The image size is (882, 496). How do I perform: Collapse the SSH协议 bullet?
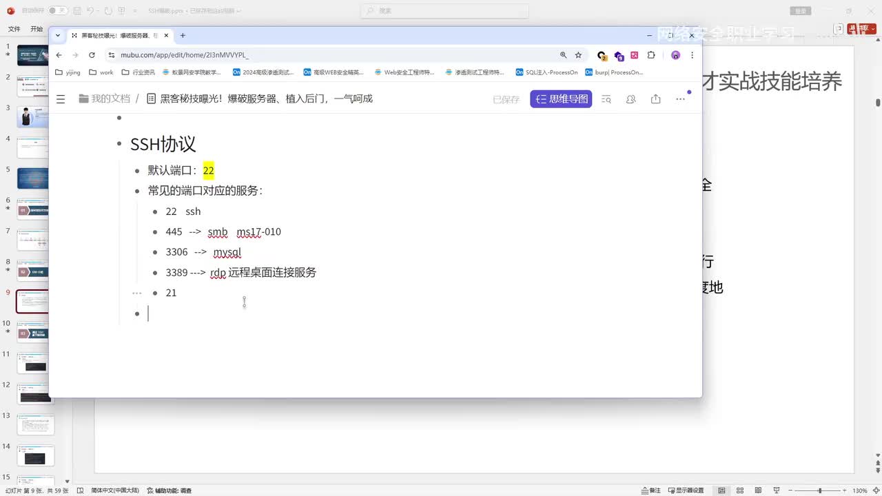coord(119,145)
